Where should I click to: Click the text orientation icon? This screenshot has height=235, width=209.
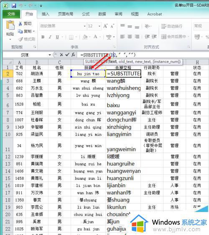(x=148, y=26)
